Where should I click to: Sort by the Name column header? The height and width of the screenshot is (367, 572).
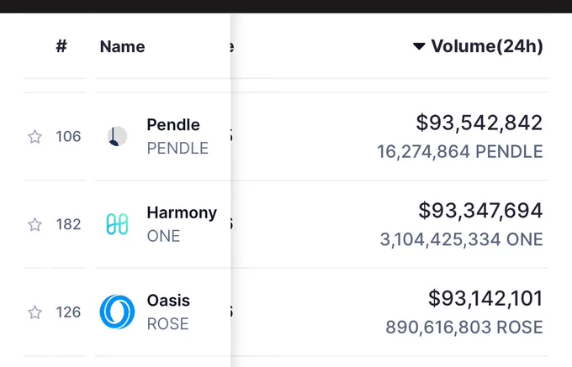tap(123, 46)
